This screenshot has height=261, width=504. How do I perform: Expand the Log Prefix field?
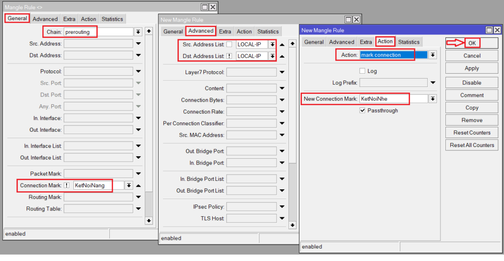click(x=433, y=83)
